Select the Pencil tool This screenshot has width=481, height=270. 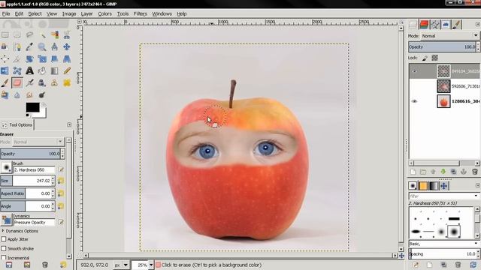point(67,70)
